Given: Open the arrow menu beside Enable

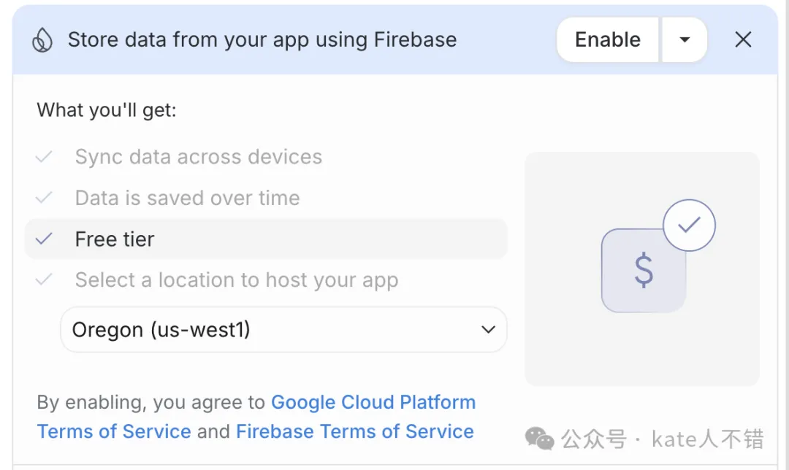Looking at the screenshot, I should click(x=685, y=39).
